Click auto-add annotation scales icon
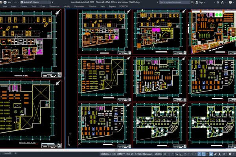 216,154
